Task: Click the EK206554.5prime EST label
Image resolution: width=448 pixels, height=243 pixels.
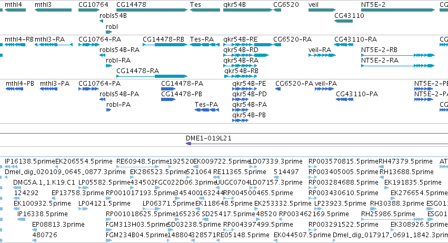Action: pos(84,161)
